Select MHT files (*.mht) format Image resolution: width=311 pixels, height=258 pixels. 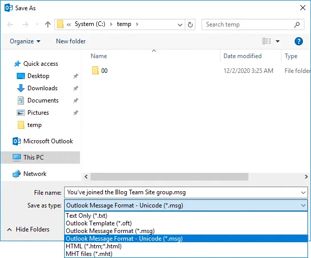pos(89,253)
